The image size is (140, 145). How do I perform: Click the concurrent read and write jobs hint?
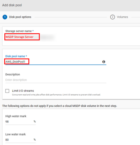(56, 95)
